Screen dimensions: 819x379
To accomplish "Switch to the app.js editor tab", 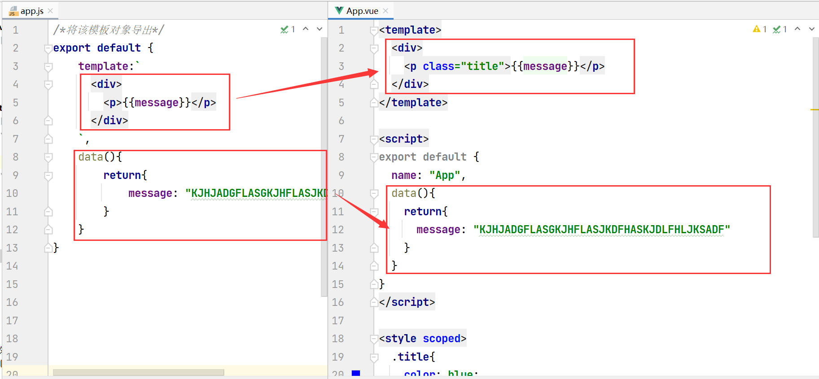I will pos(31,11).
